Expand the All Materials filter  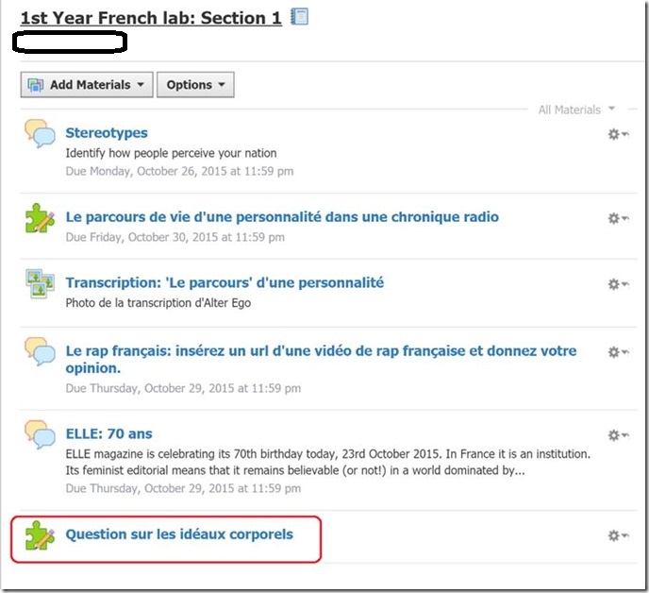(576, 110)
